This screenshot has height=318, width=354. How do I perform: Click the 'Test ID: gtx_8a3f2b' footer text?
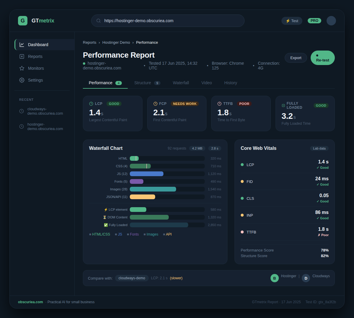[321, 302]
